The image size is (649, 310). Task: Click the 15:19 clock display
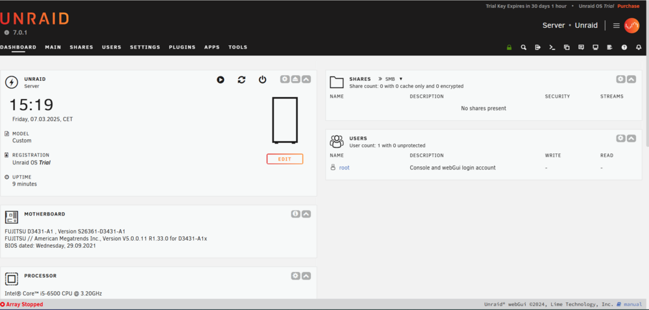tap(31, 105)
